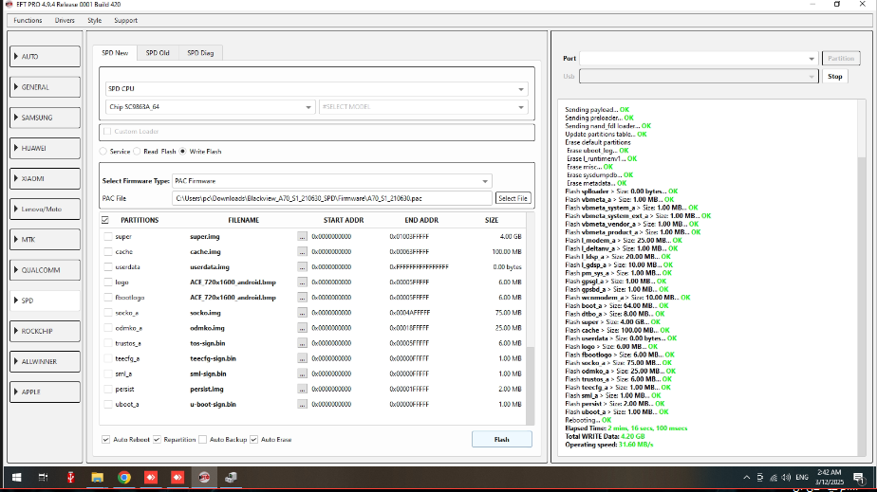Open the SPD CPU dropdown
Viewport: 877px width, 492px height.
click(x=316, y=89)
